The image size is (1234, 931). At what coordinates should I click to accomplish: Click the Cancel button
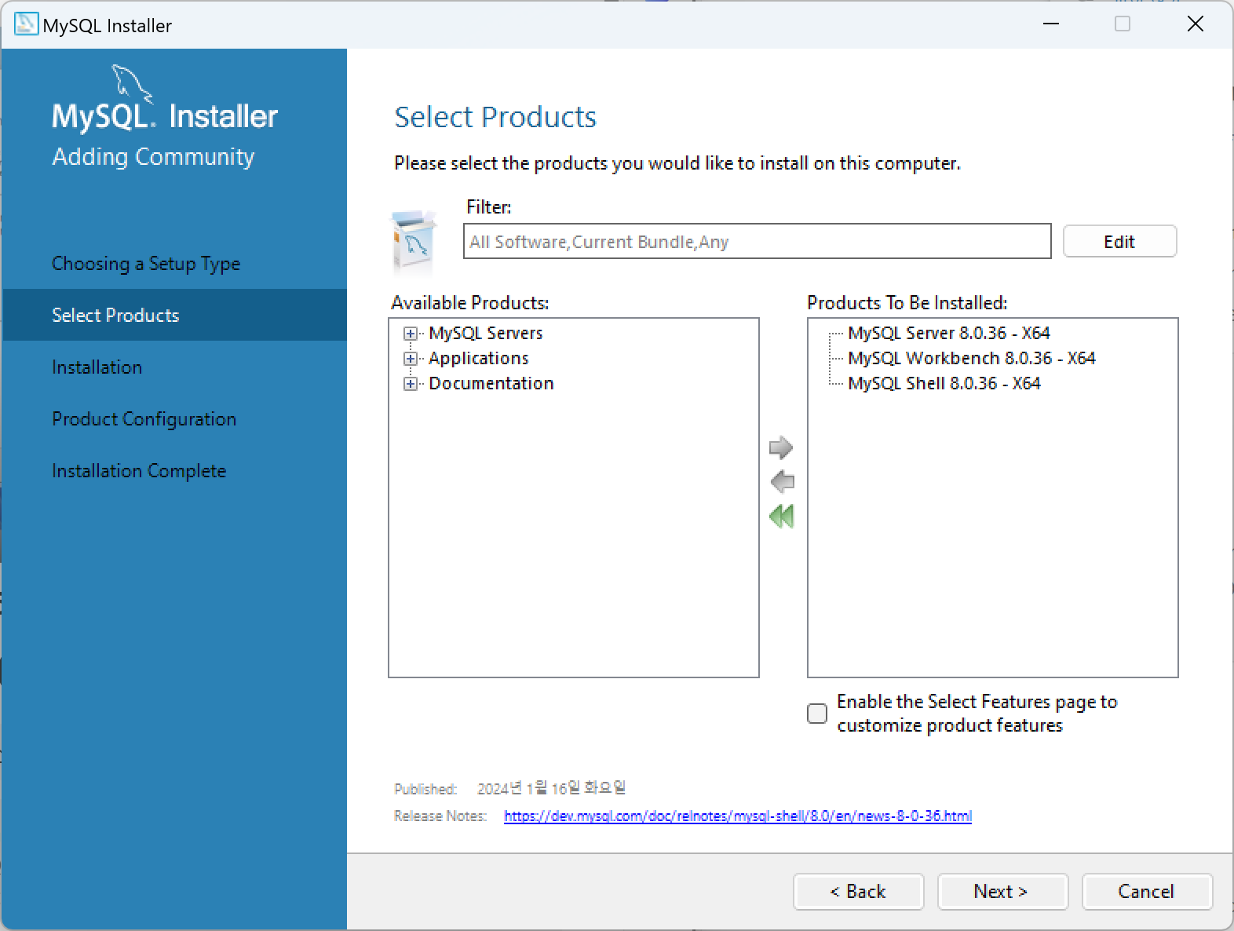(1147, 891)
